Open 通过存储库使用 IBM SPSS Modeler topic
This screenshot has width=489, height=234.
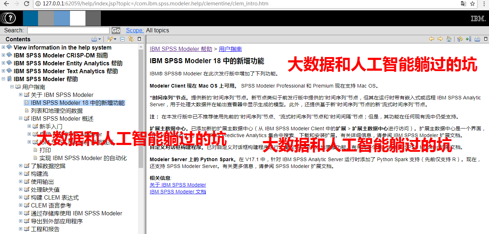click(x=76, y=213)
